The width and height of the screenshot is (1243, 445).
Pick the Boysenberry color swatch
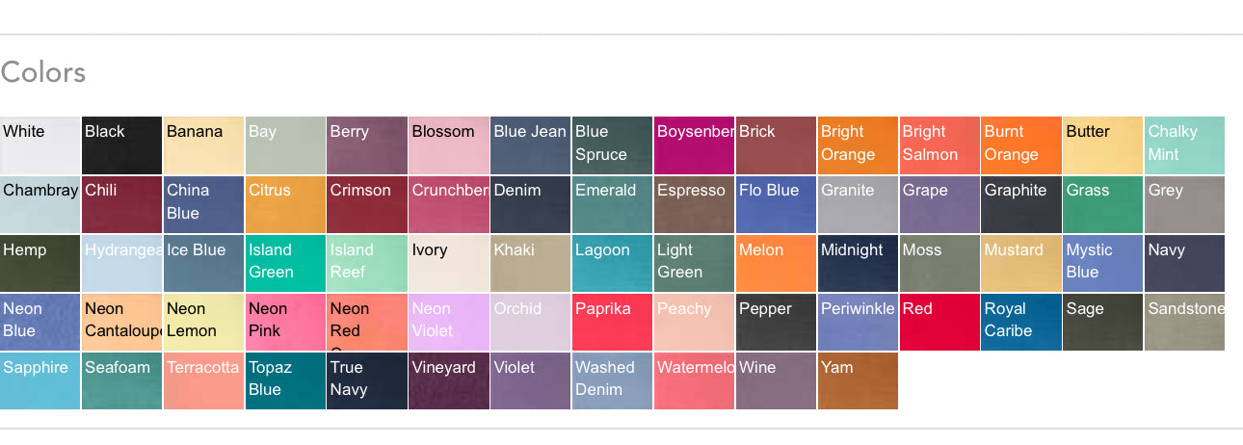click(694, 145)
